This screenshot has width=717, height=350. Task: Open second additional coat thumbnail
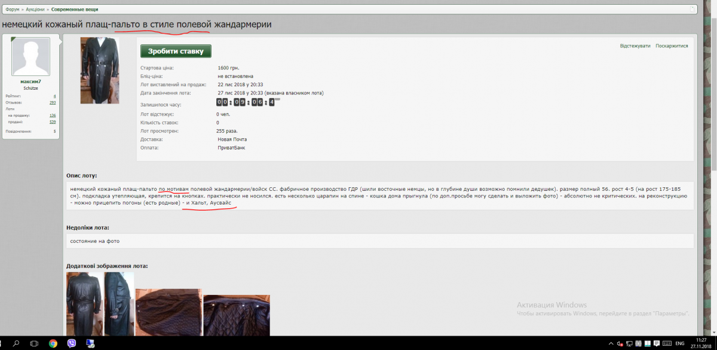click(x=119, y=304)
